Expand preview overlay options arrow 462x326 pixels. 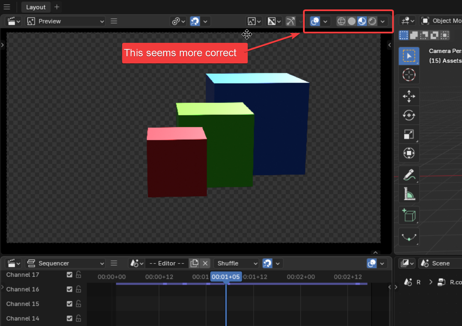[325, 21]
